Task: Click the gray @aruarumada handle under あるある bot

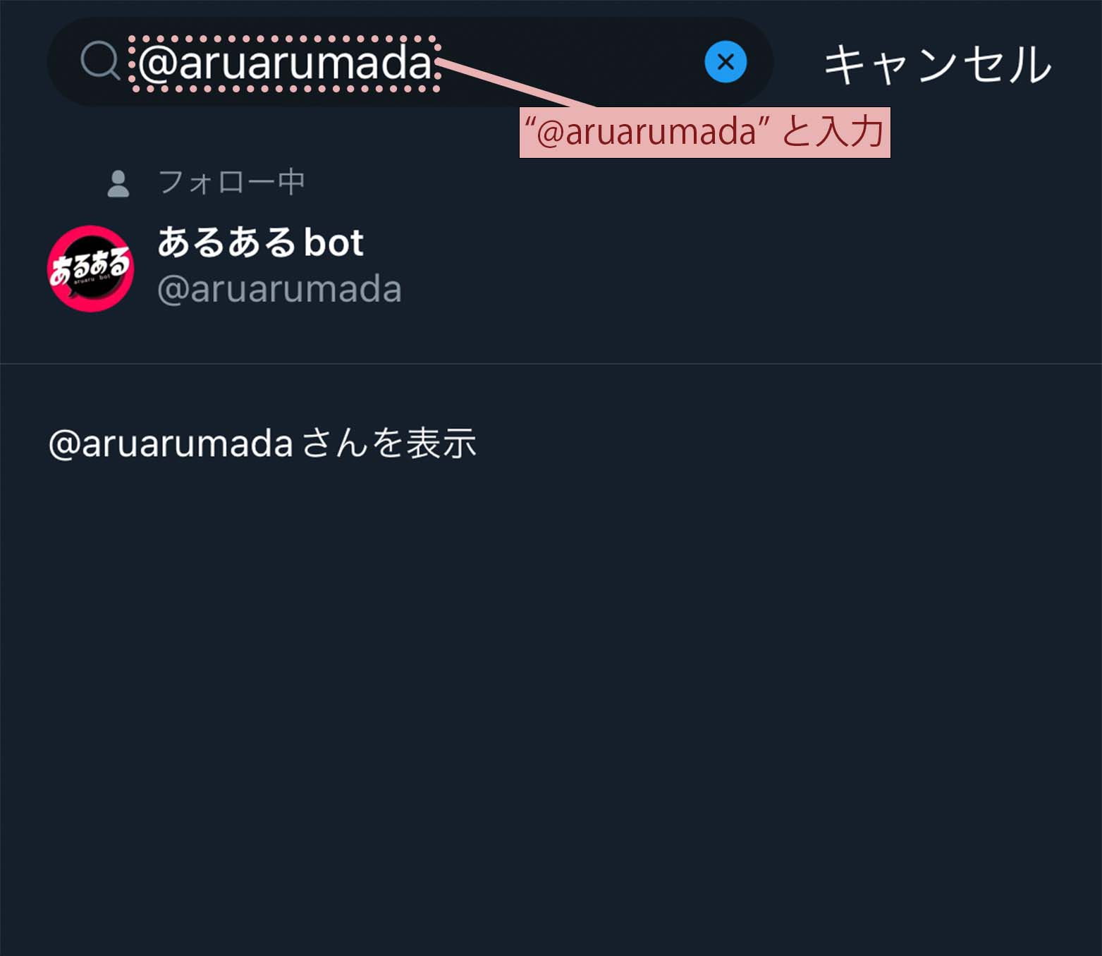Action: pyautogui.click(x=279, y=289)
